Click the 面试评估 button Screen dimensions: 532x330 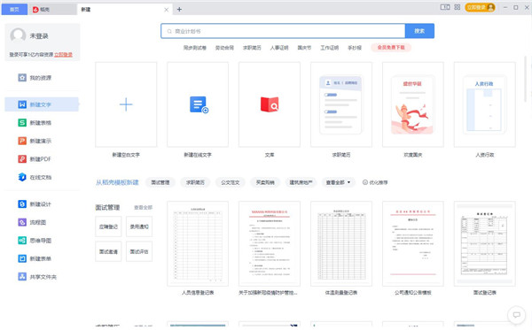point(139,251)
